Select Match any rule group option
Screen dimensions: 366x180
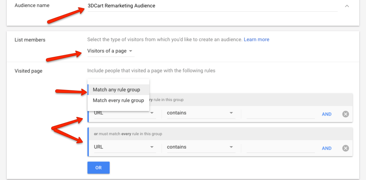click(x=118, y=90)
